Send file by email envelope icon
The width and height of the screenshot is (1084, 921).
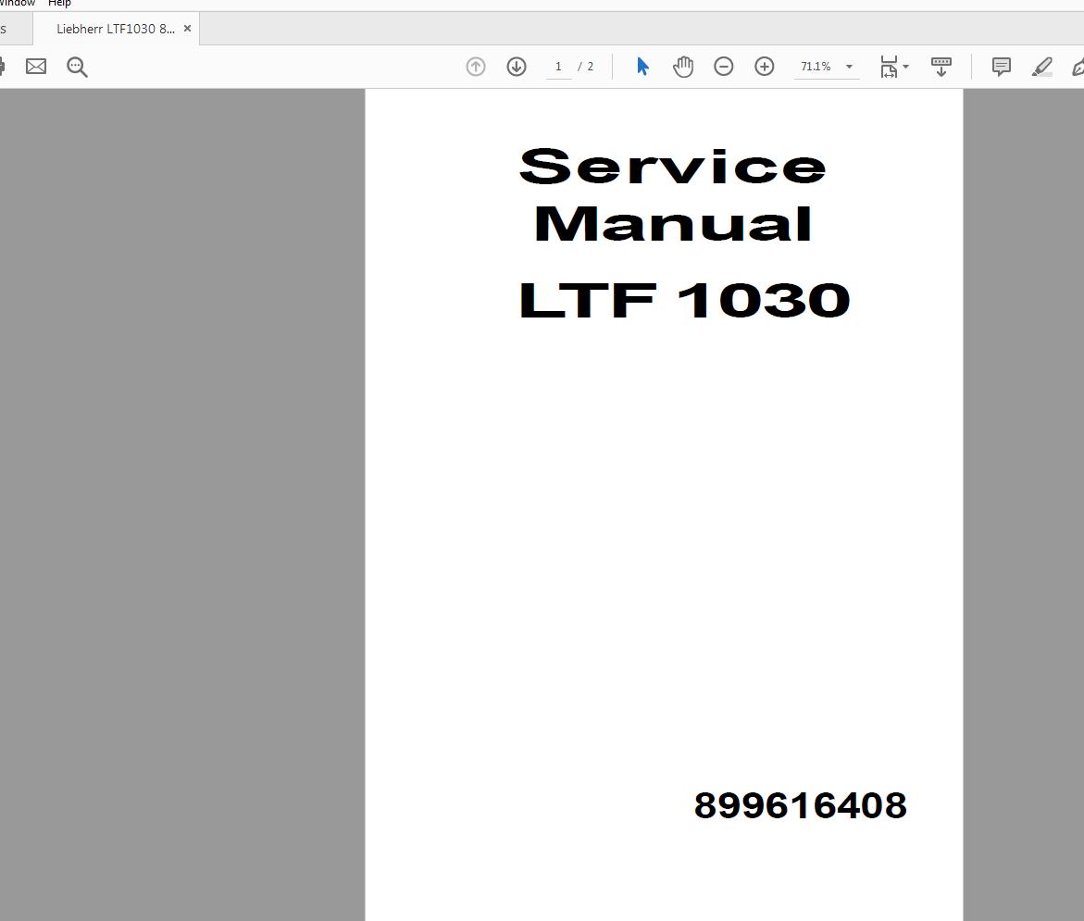coord(36,67)
